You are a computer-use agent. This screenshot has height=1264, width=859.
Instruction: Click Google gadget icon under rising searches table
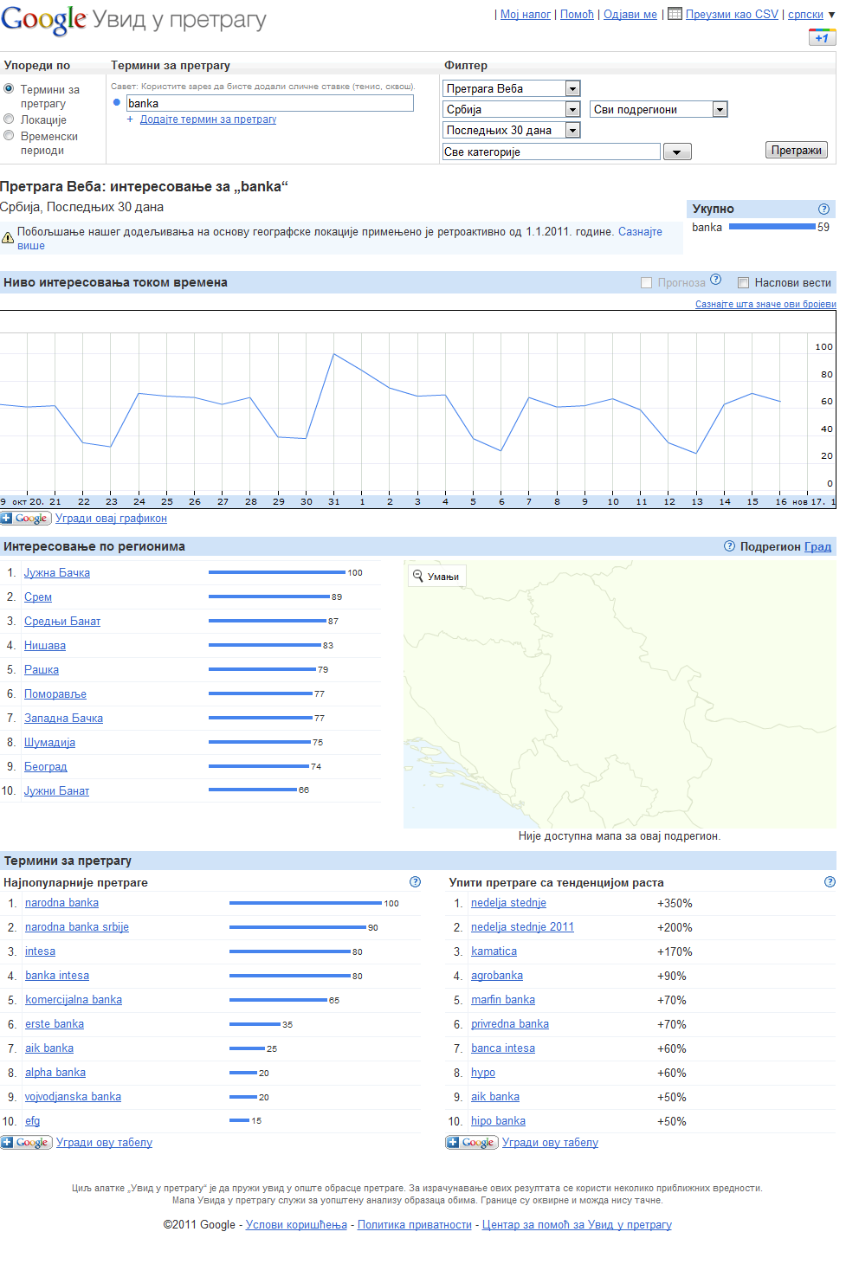(x=472, y=1142)
